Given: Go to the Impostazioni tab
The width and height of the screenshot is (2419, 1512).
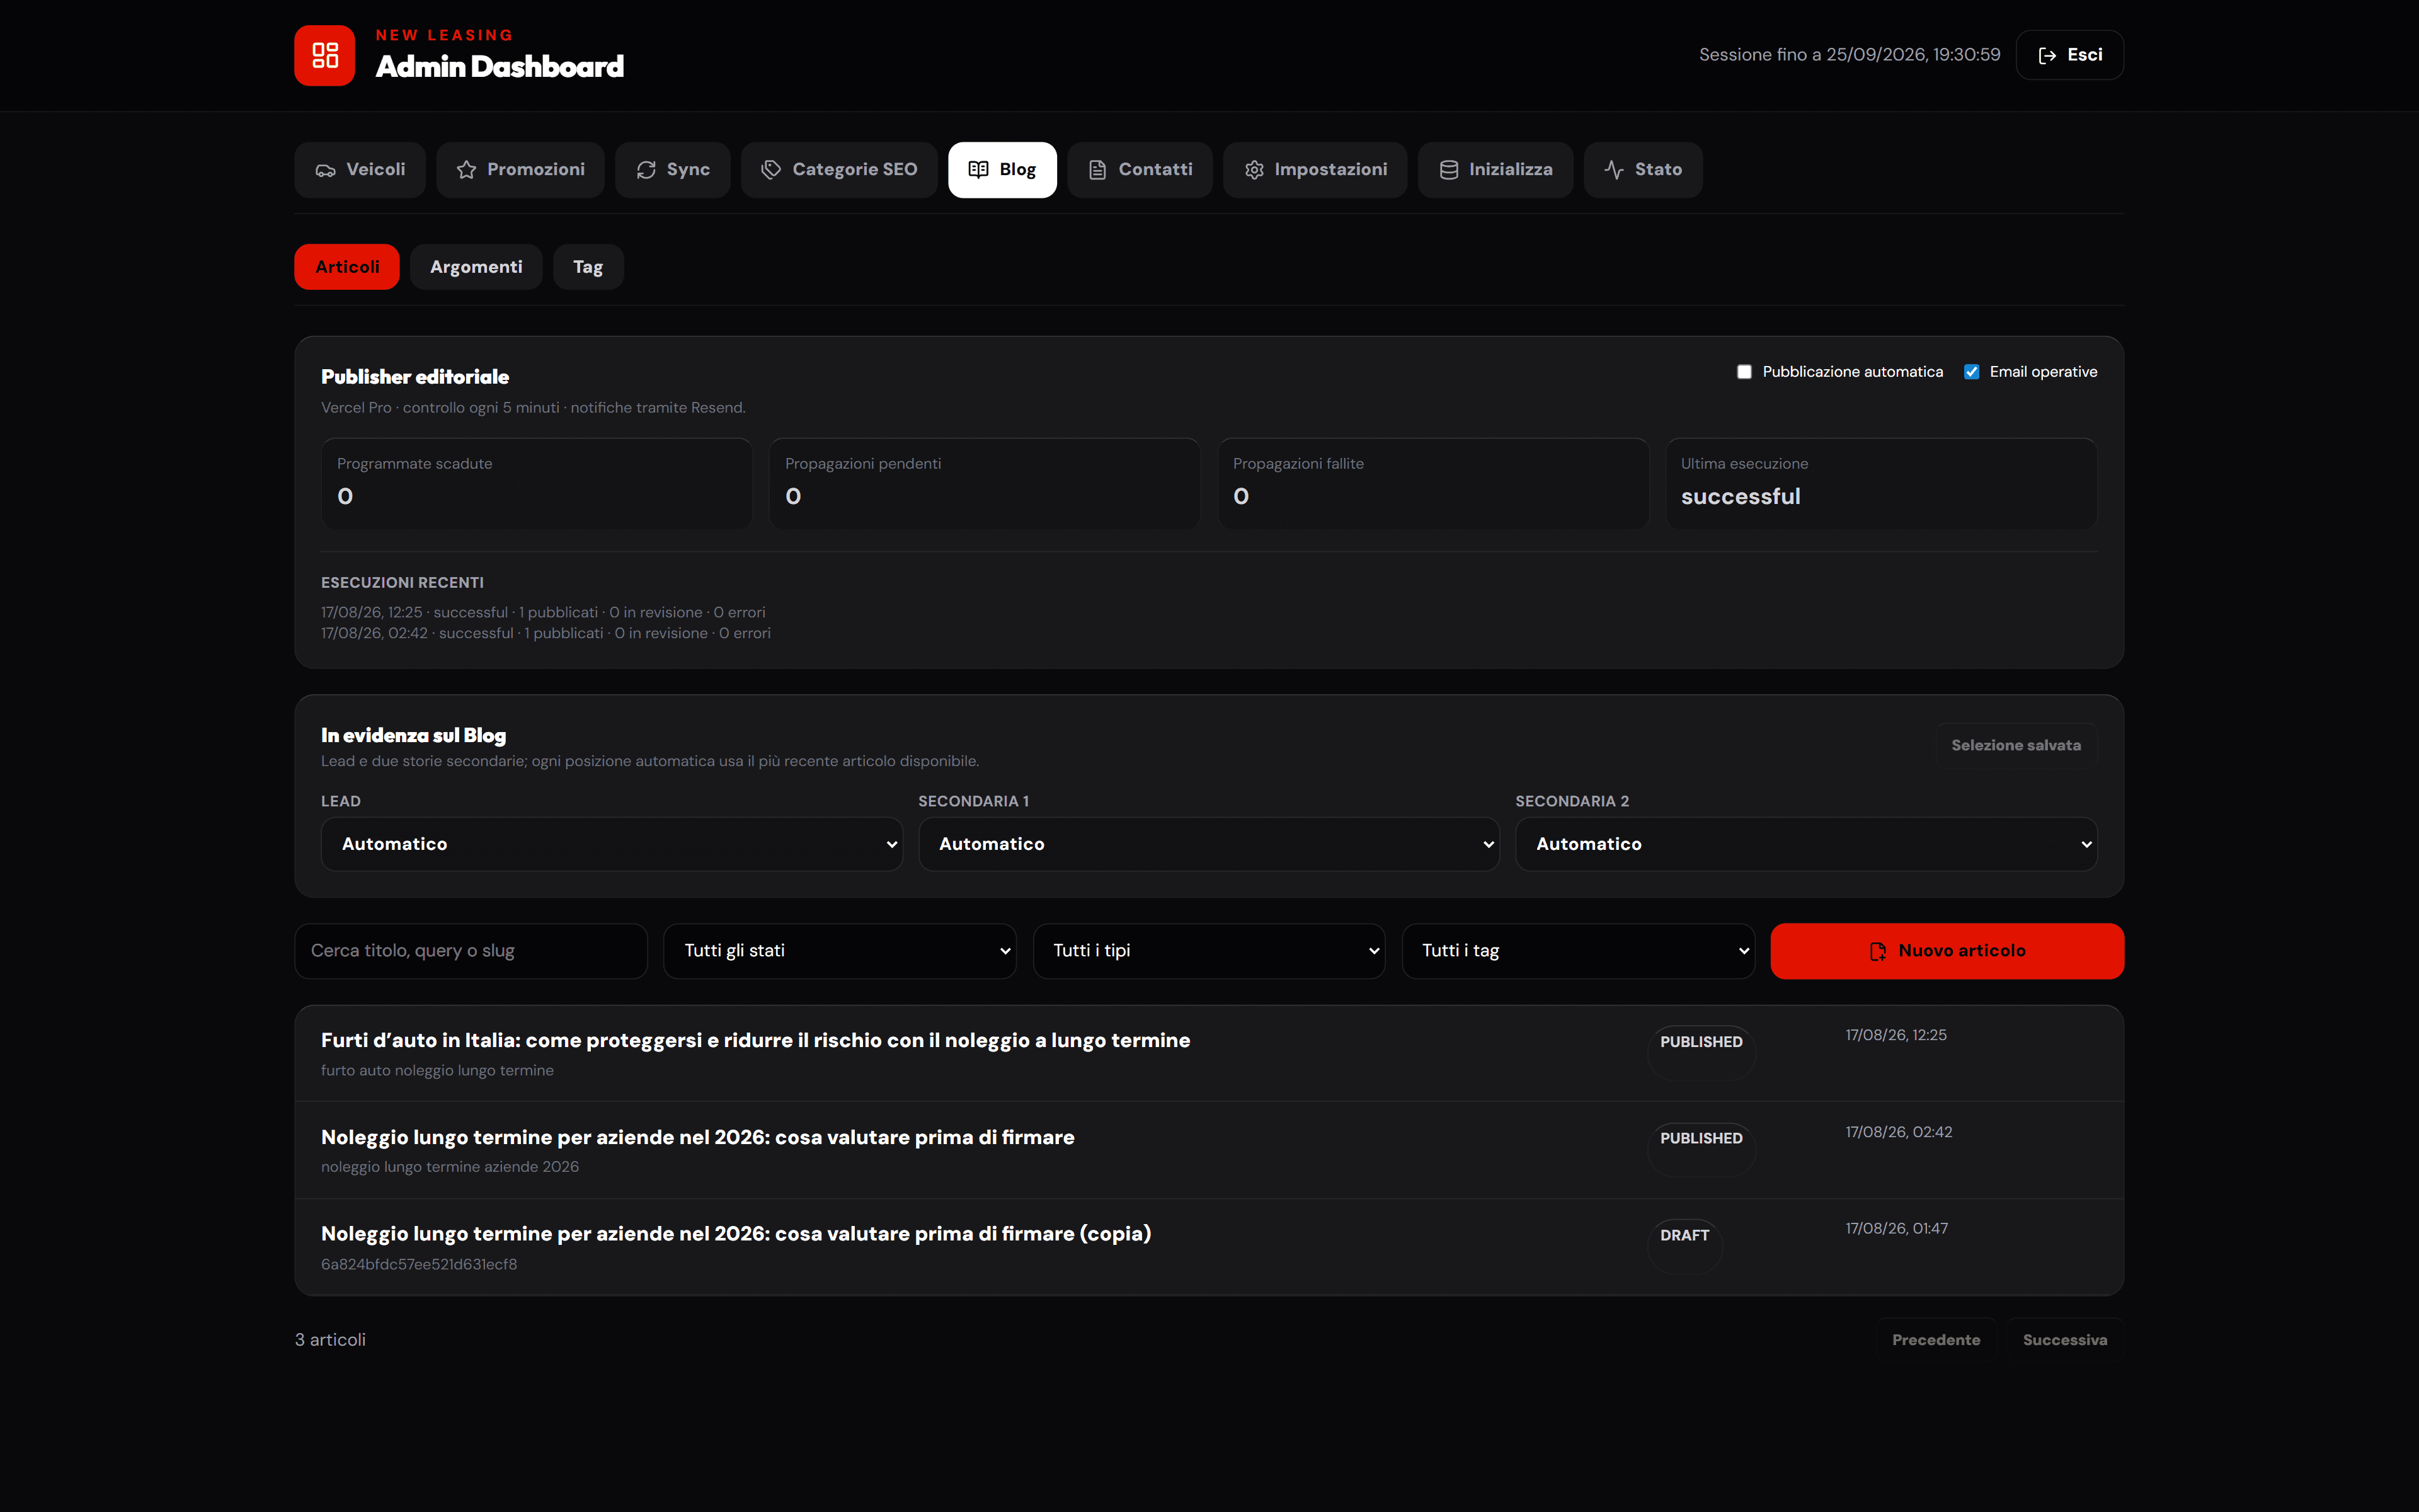Looking at the screenshot, I should click(x=1315, y=170).
